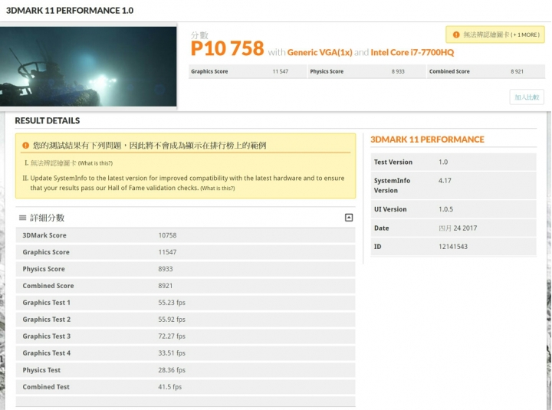This screenshot has height=410, width=552.
Task: Click the 加入比較 add to compare button
Action: point(526,97)
